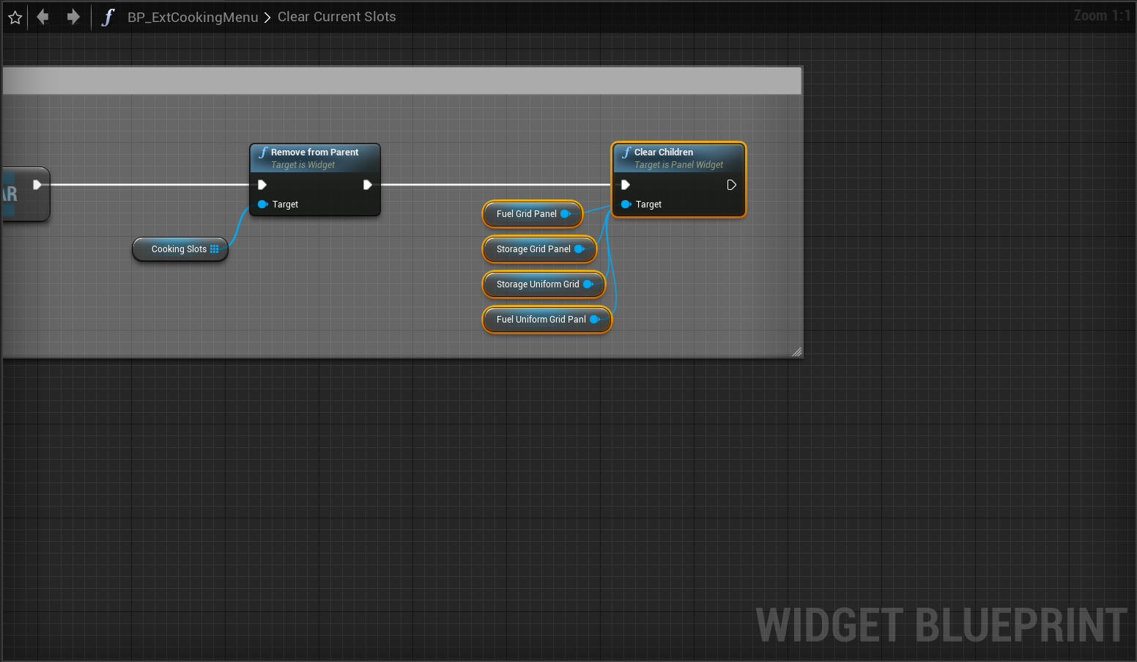Click the Storage Uniform Grid output pin
The width and height of the screenshot is (1137, 662).
point(588,284)
